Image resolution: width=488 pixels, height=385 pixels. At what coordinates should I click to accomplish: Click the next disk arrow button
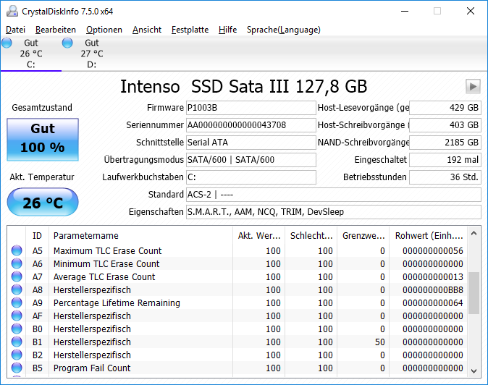point(473,86)
